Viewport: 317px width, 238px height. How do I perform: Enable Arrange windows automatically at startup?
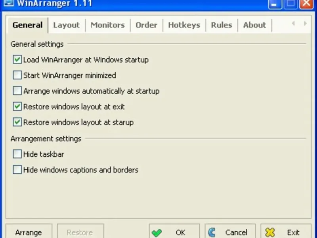17,91
